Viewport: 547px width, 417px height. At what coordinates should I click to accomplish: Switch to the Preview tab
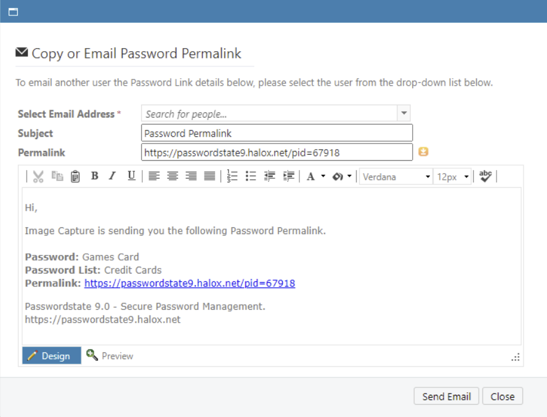(110, 355)
